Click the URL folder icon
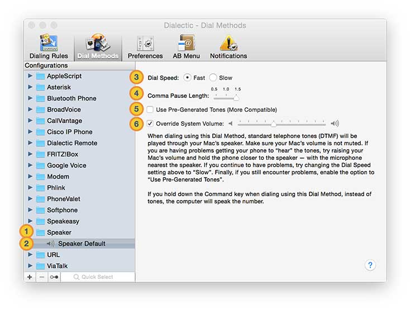Image resolution: width=410 pixels, height=310 pixels. pos(40,255)
